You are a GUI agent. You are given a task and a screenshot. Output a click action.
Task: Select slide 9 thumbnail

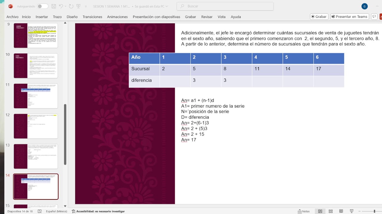coord(36,35)
